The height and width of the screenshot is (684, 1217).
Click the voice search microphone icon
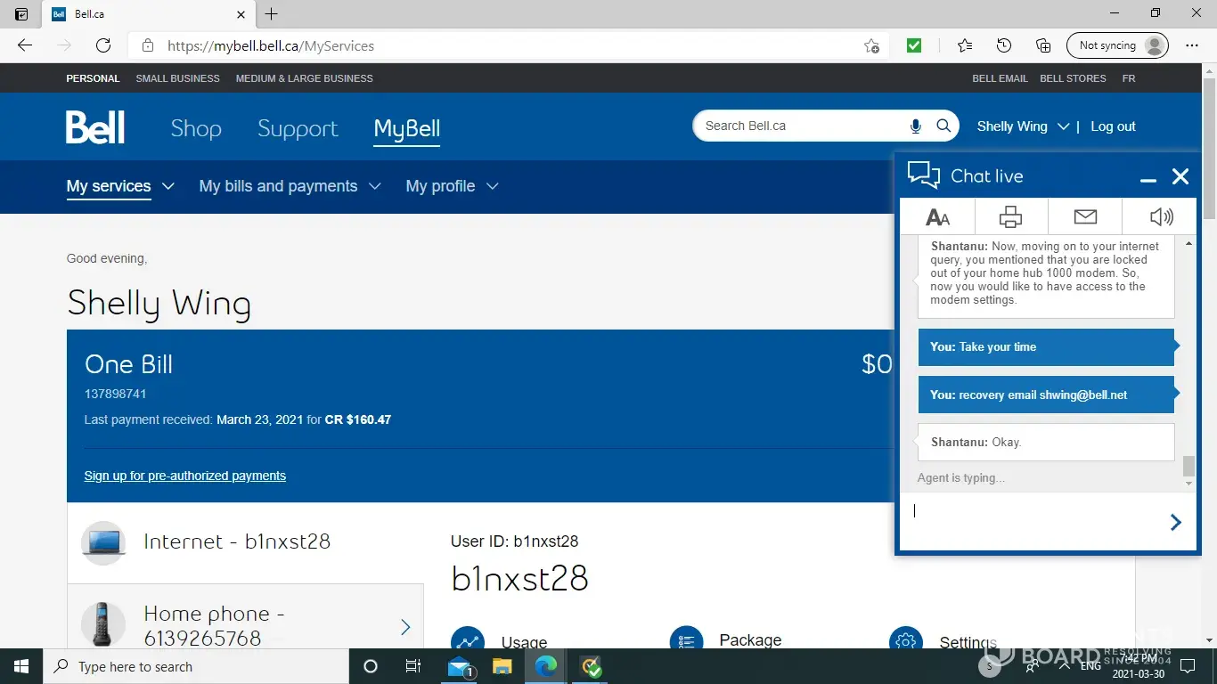point(915,126)
